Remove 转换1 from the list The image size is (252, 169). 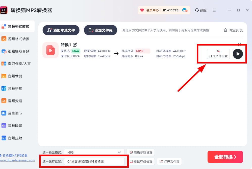tap(240, 44)
